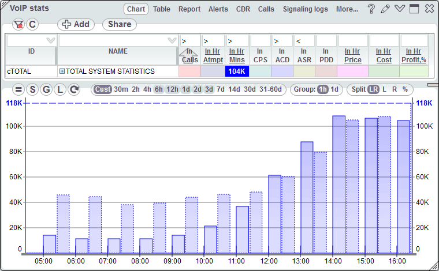The image size is (439, 271).
Task: Click the chart equals-sign menu icon
Action: (x=18, y=89)
